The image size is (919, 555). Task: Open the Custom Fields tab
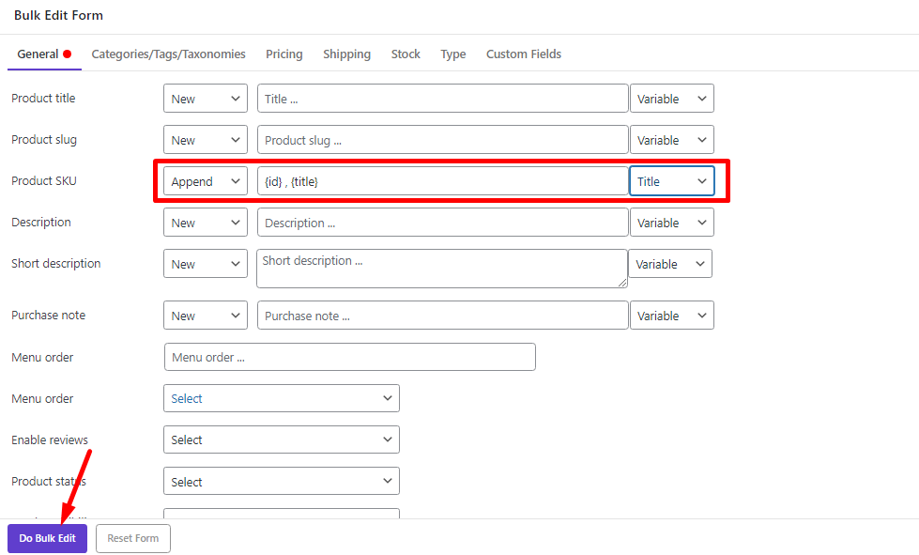pyautogui.click(x=523, y=54)
